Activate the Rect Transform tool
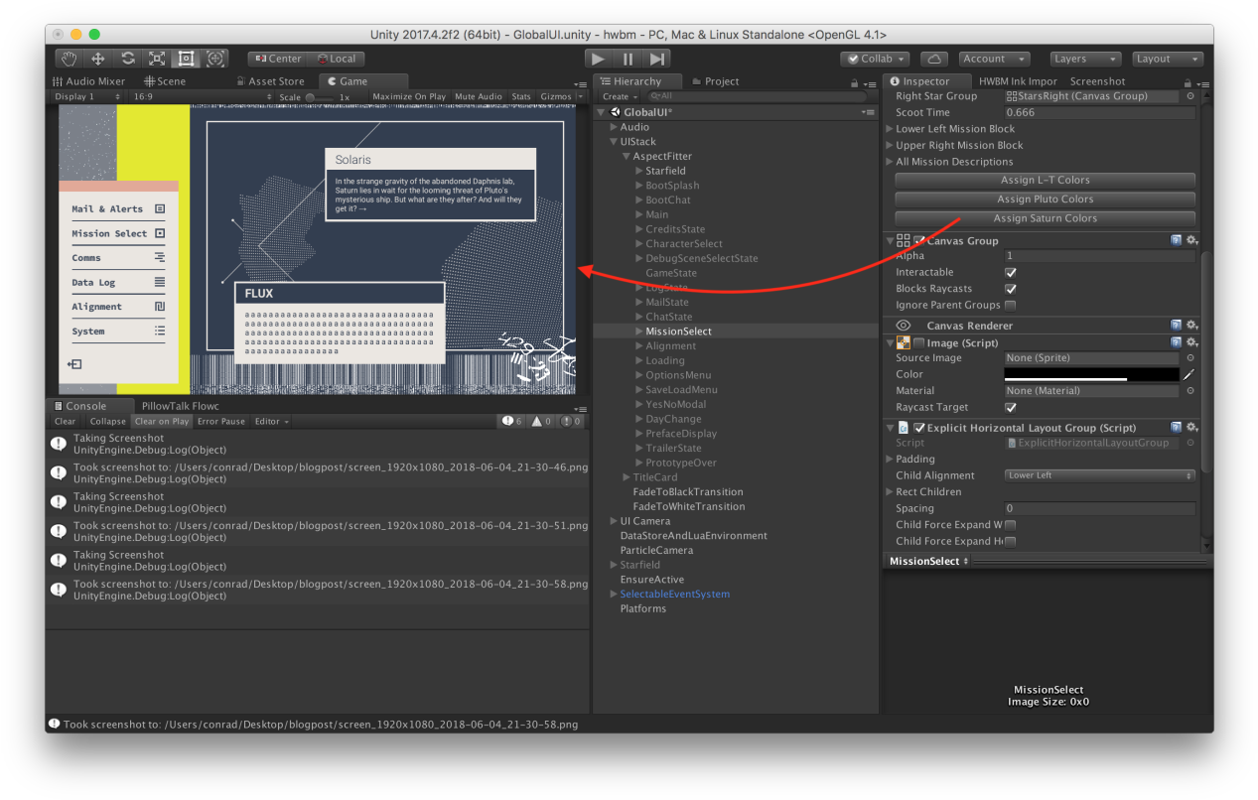This screenshot has height=800, width=1258. [x=187, y=59]
